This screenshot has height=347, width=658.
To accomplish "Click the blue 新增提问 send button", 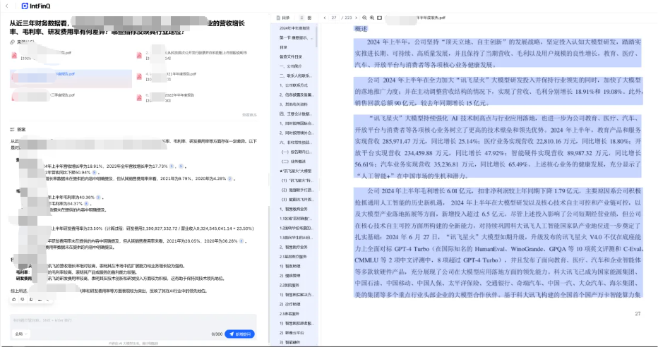I will [x=239, y=334].
